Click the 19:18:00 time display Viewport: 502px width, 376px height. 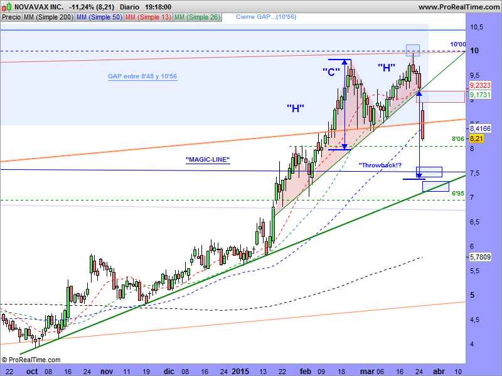pos(158,7)
